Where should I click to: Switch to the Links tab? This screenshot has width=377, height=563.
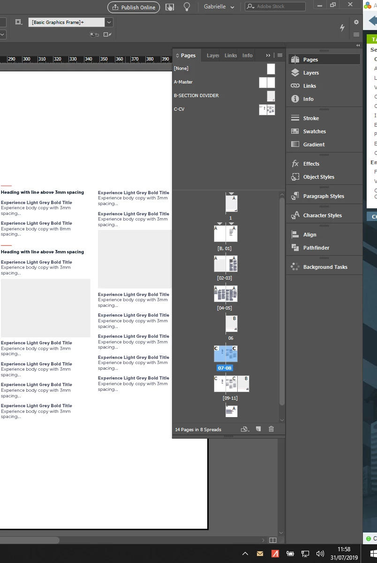[231, 55]
